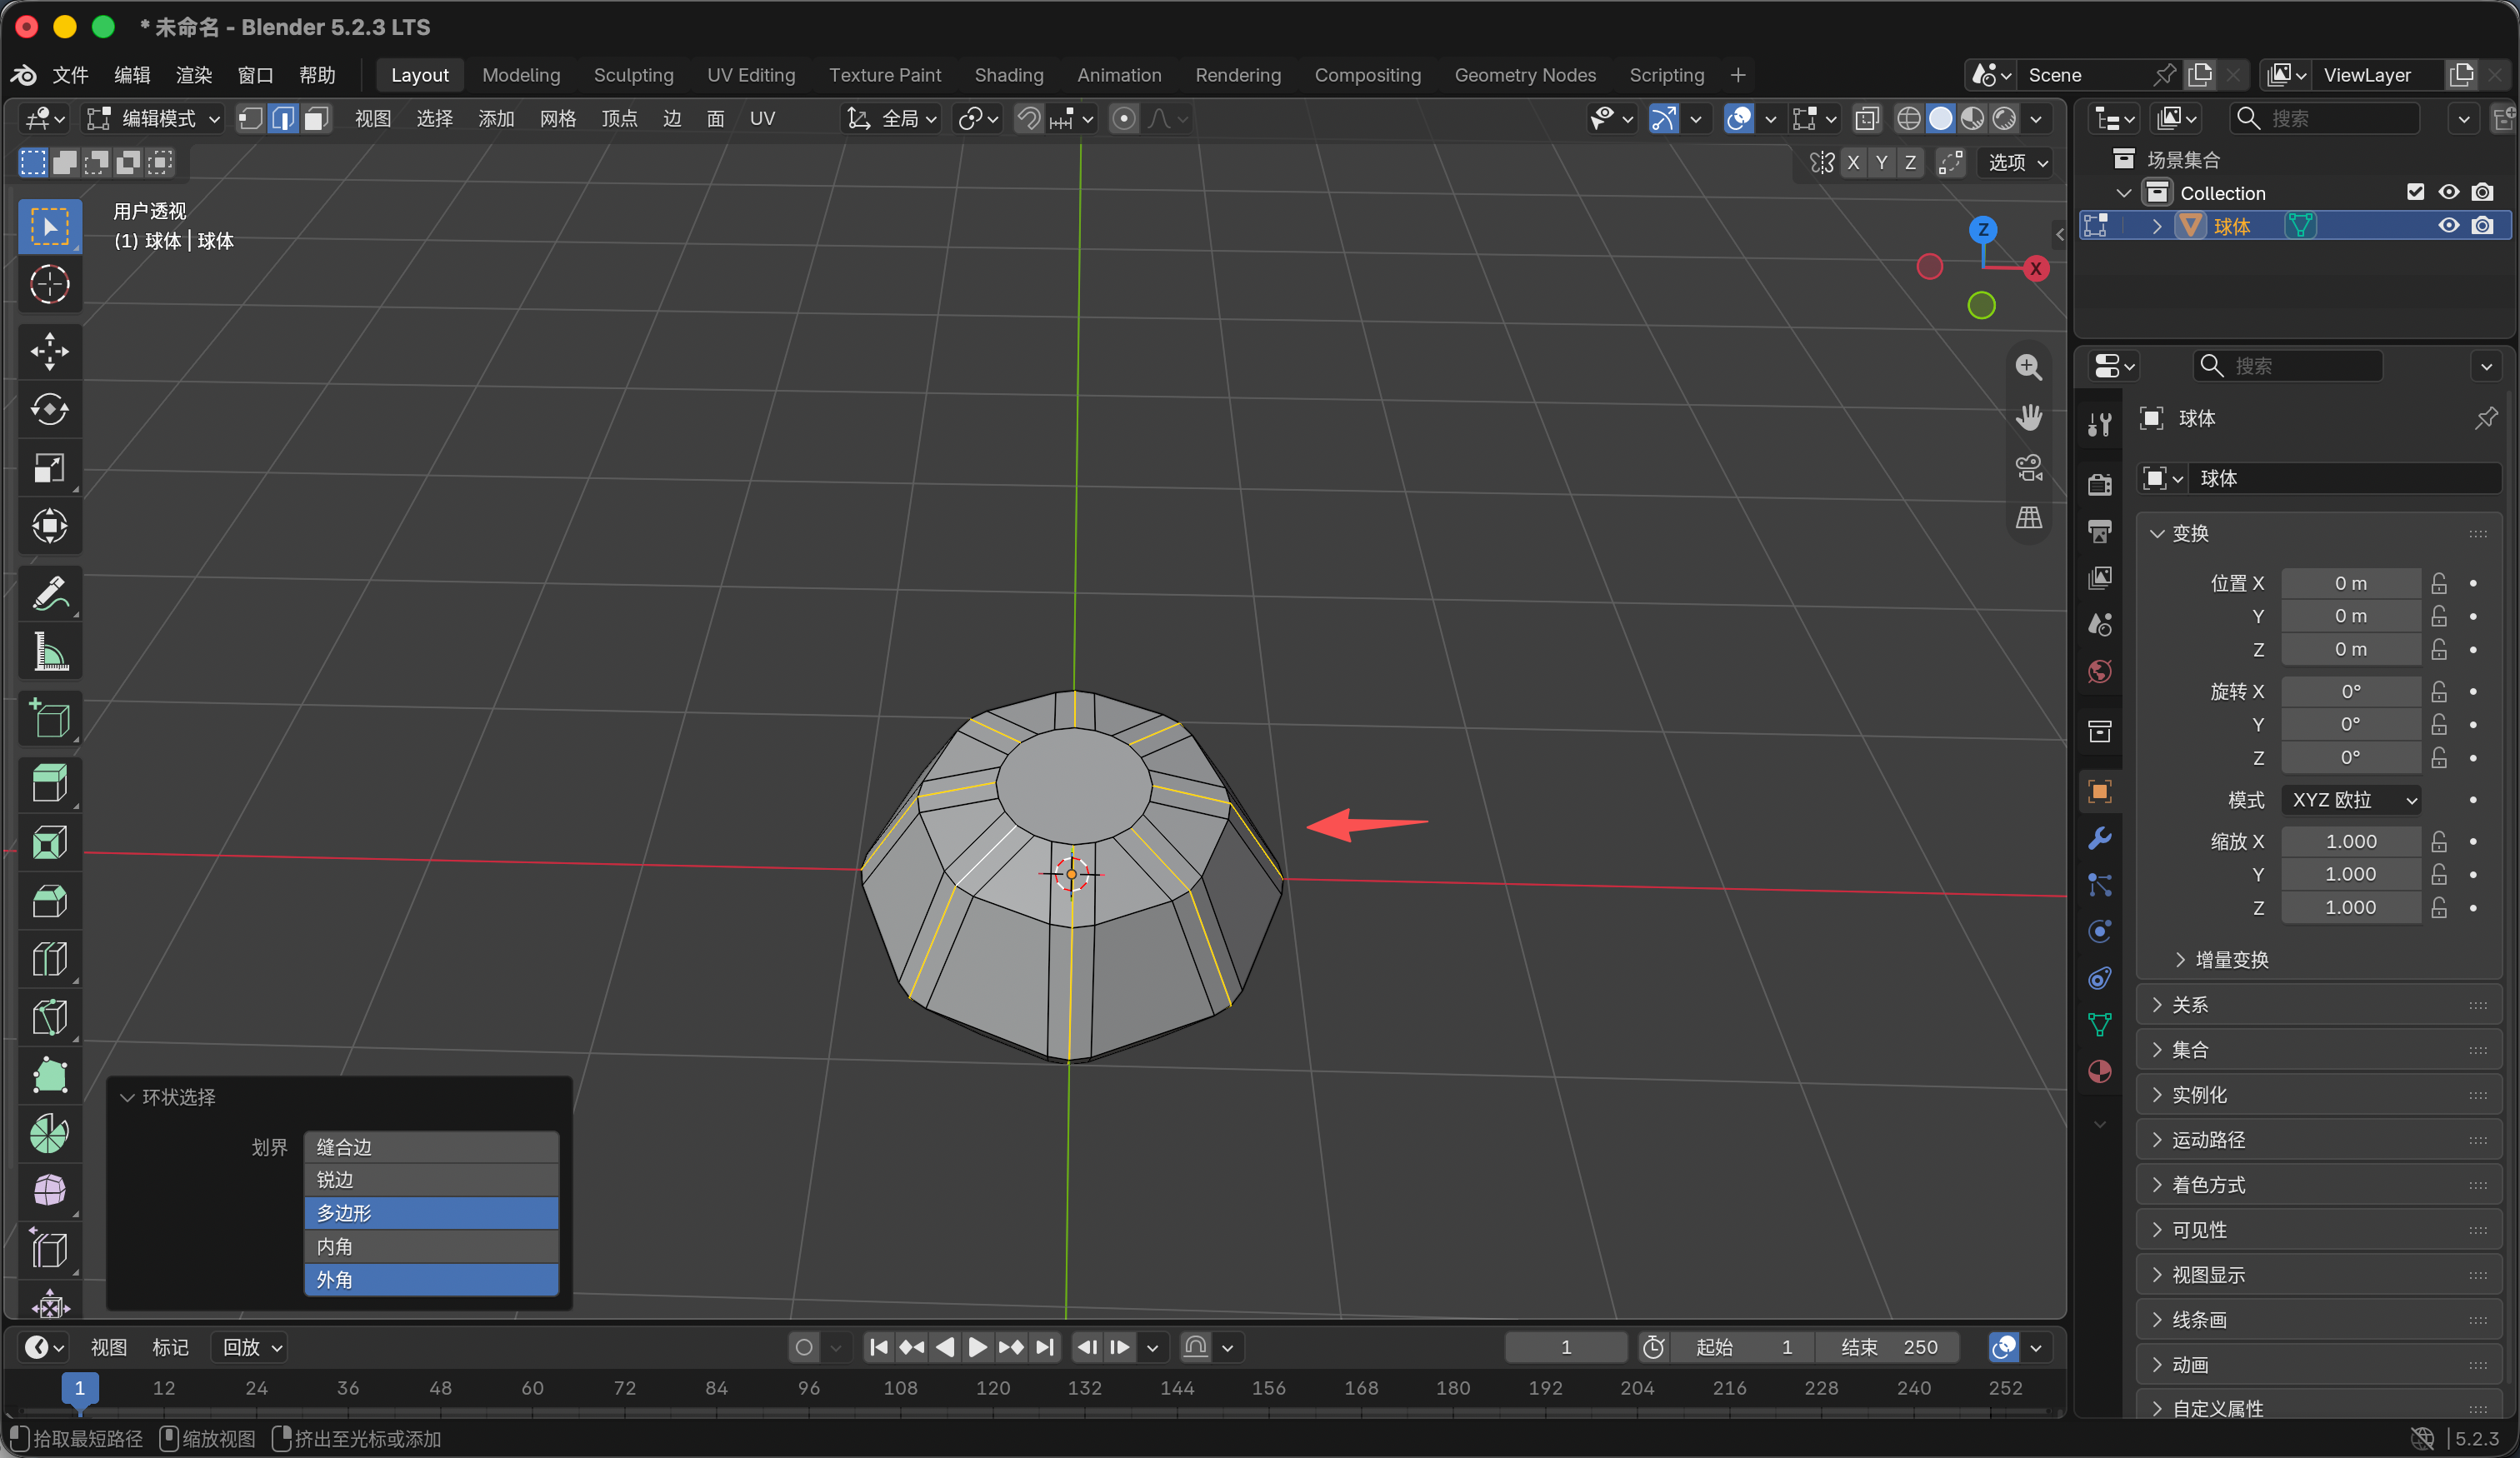Toggle camera view in viewport
Screen dimensions: 2520x1458
pos(2029,467)
